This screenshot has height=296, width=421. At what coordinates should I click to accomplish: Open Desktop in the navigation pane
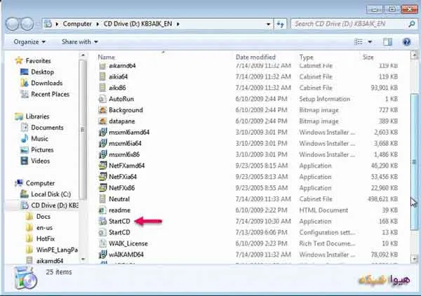tap(42, 72)
